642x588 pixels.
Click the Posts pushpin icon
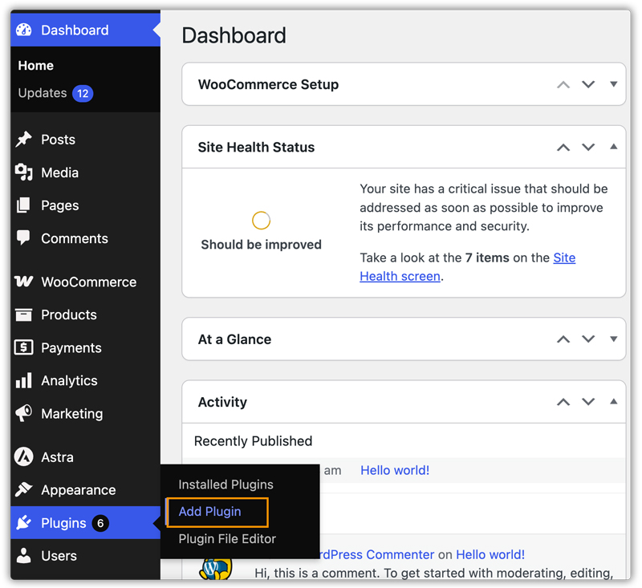click(24, 139)
